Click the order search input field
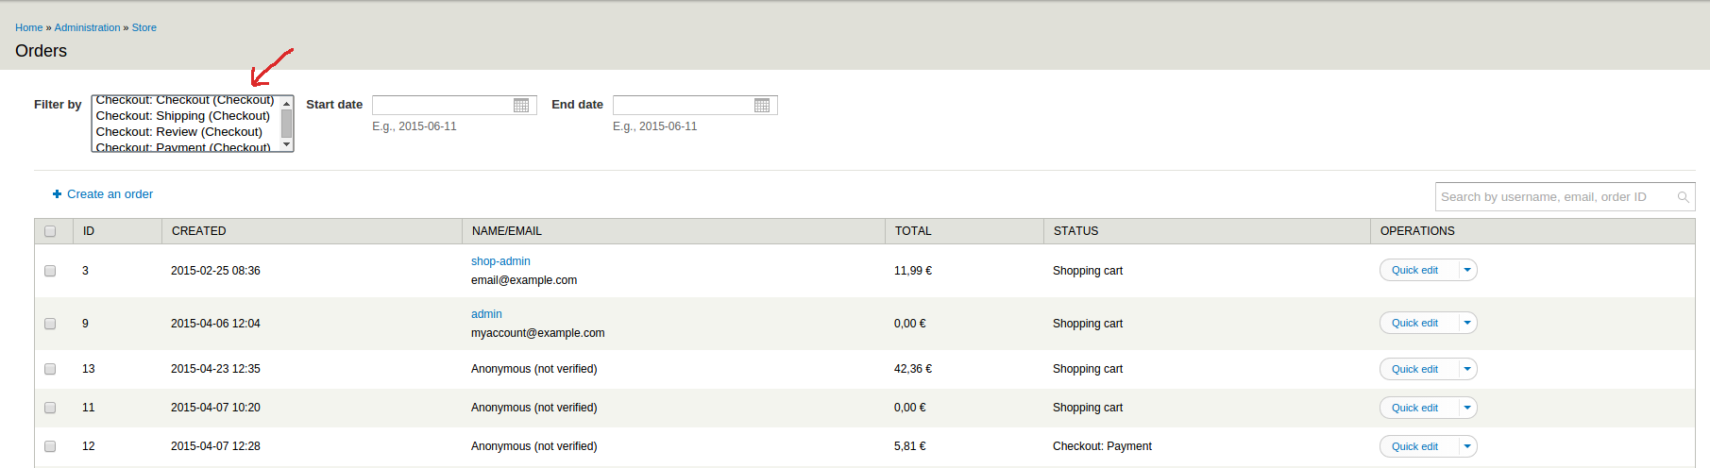This screenshot has height=468, width=1710. [x=1556, y=197]
